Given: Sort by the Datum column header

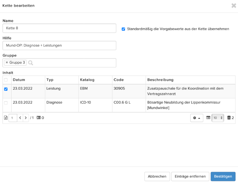Looking at the screenshot, I should pyautogui.click(x=28, y=80).
